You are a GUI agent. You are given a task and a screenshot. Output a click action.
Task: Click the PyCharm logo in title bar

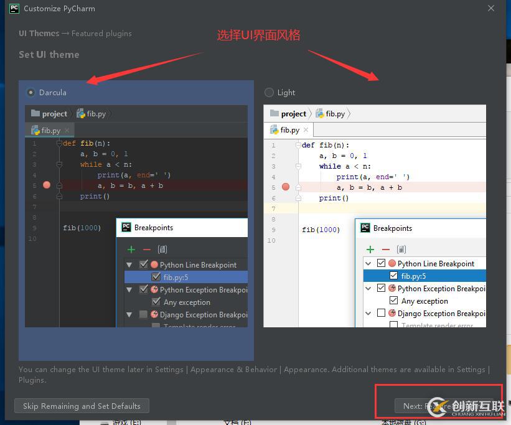(14, 9)
